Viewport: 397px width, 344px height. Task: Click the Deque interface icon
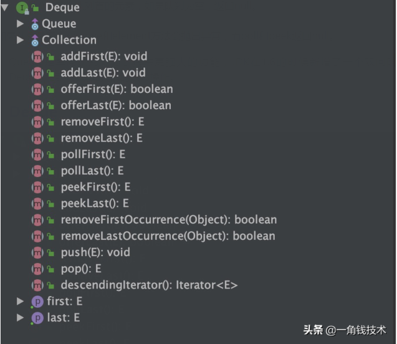[x=22, y=7]
